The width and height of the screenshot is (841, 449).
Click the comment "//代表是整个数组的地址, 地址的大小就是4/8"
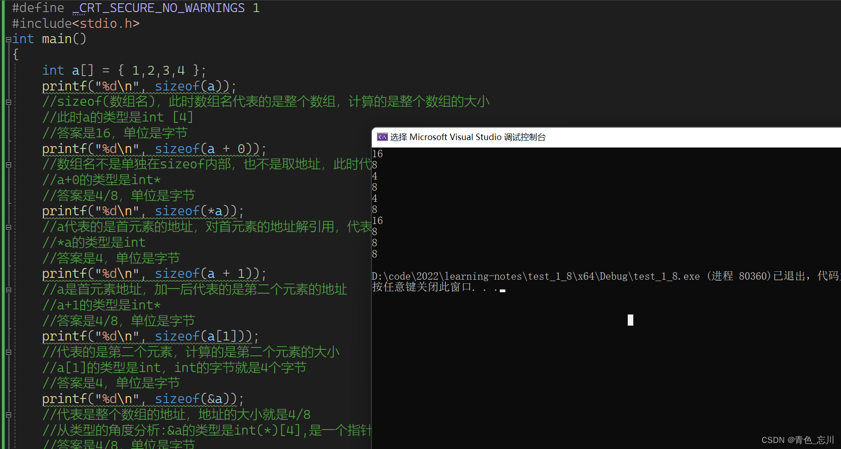click(x=177, y=415)
